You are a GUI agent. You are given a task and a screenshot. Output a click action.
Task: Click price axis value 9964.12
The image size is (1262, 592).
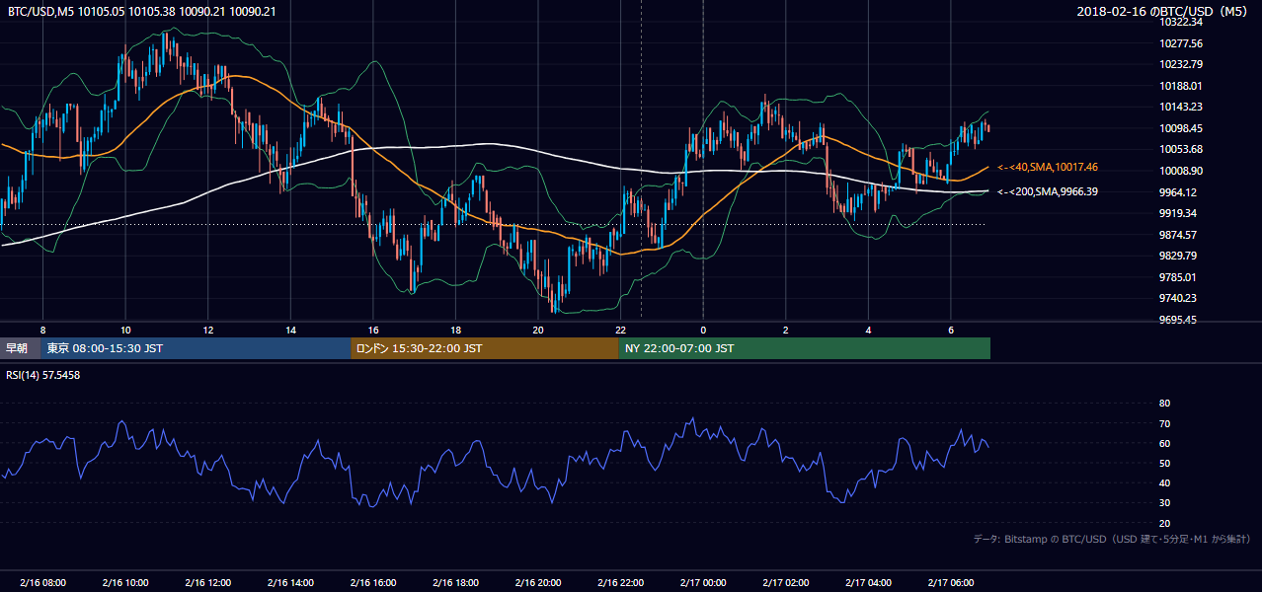point(1178,192)
